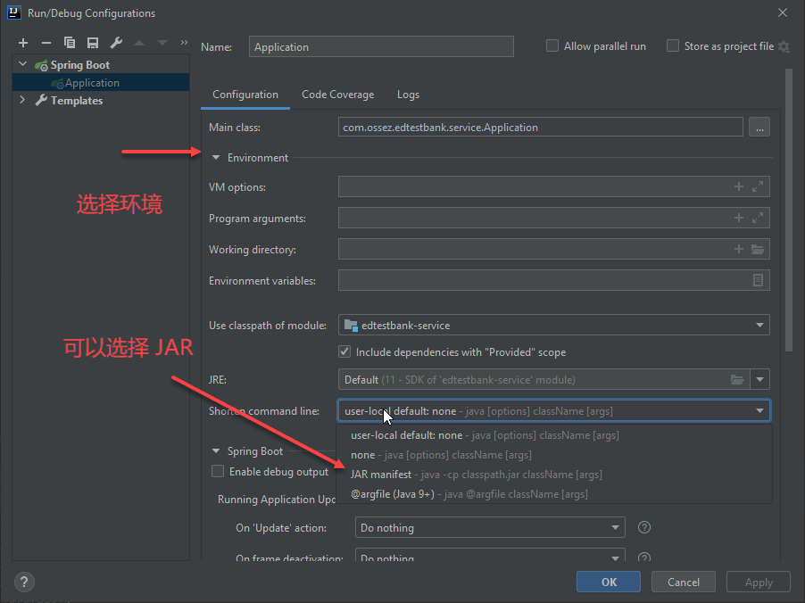Remove the selected configuration with minus icon
Image resolution: width=805 pixels, height=603 pixels.
(46, 43)
